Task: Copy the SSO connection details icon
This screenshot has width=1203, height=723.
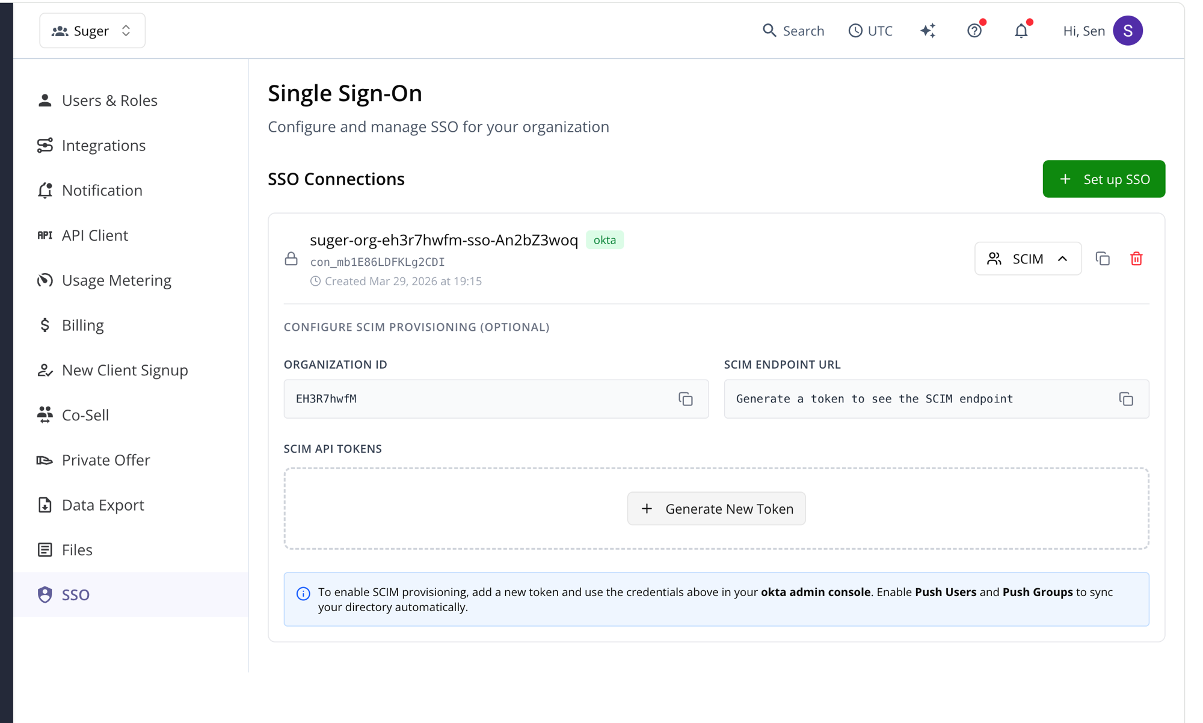Action: (1102, 259)
